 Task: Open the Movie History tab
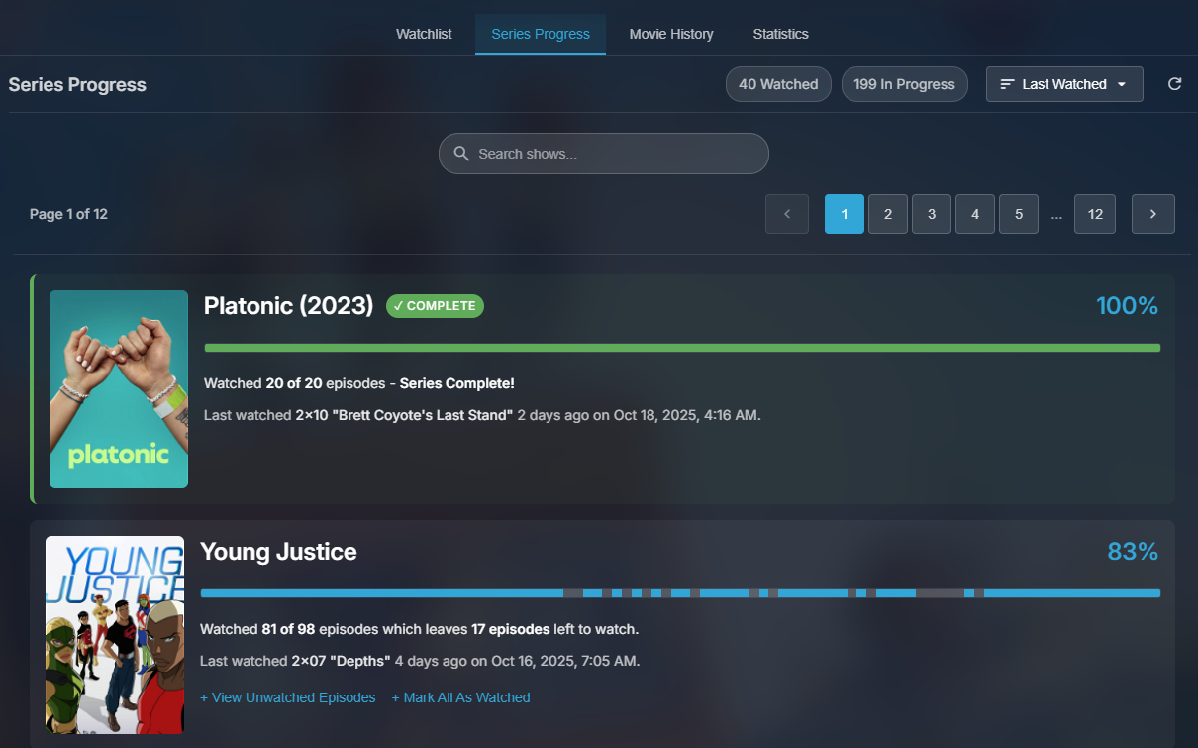click(671, 34)
